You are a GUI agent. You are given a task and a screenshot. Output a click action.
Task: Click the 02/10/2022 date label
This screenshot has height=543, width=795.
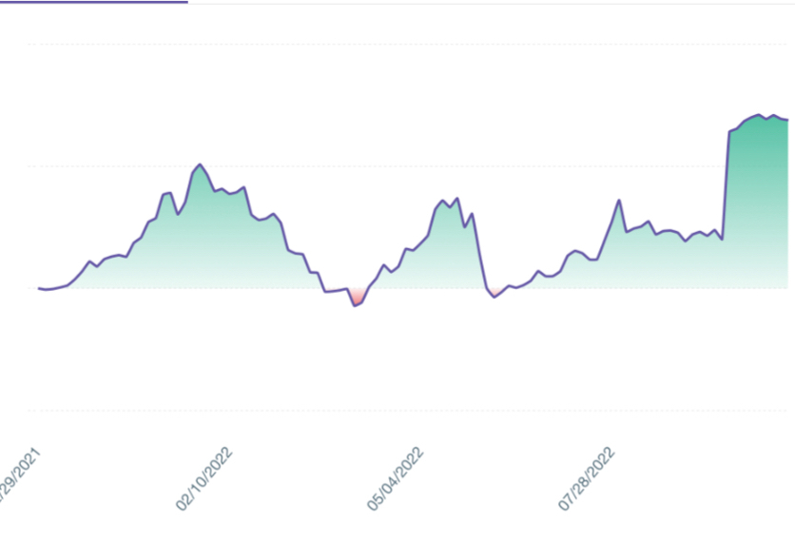click(204, 478)
